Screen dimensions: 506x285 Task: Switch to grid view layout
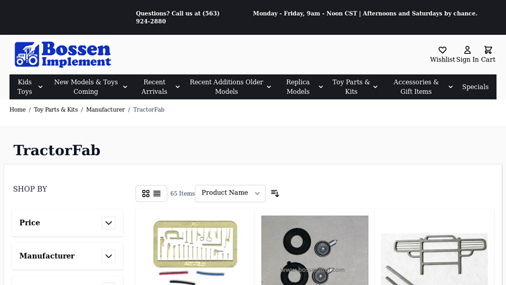click(x=146, y=194)
